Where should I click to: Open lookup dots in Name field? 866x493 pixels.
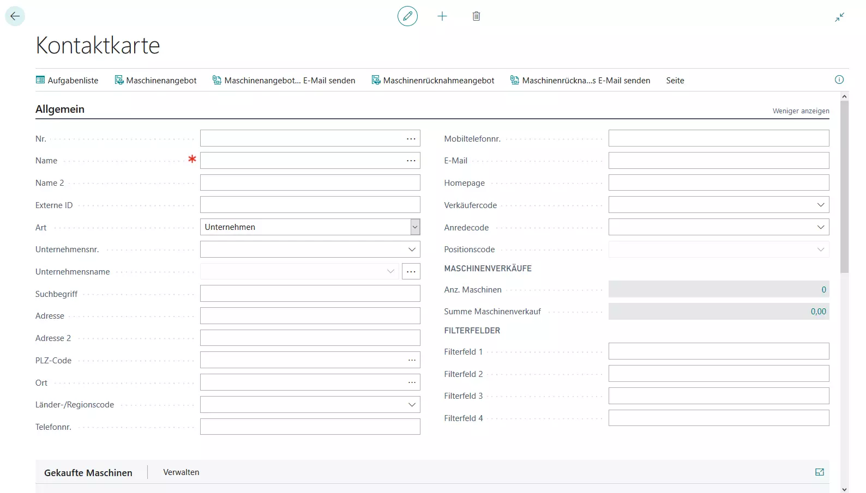(x=411, y=161)
